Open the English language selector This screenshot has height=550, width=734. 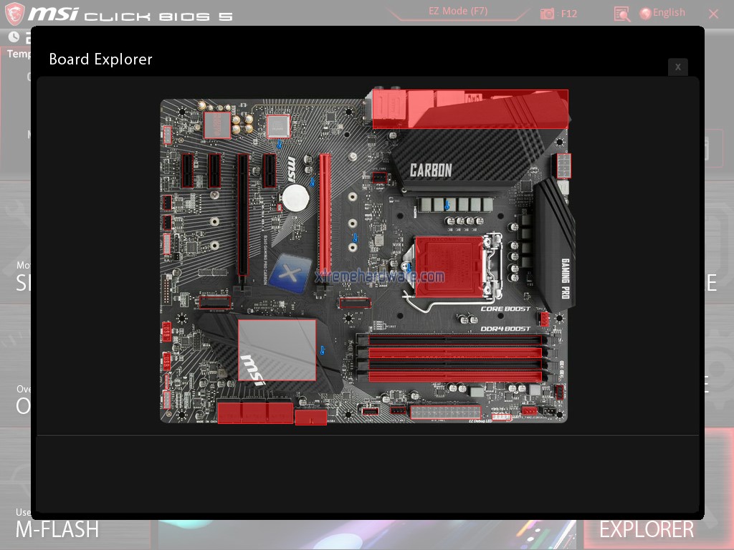pos(662,13)
